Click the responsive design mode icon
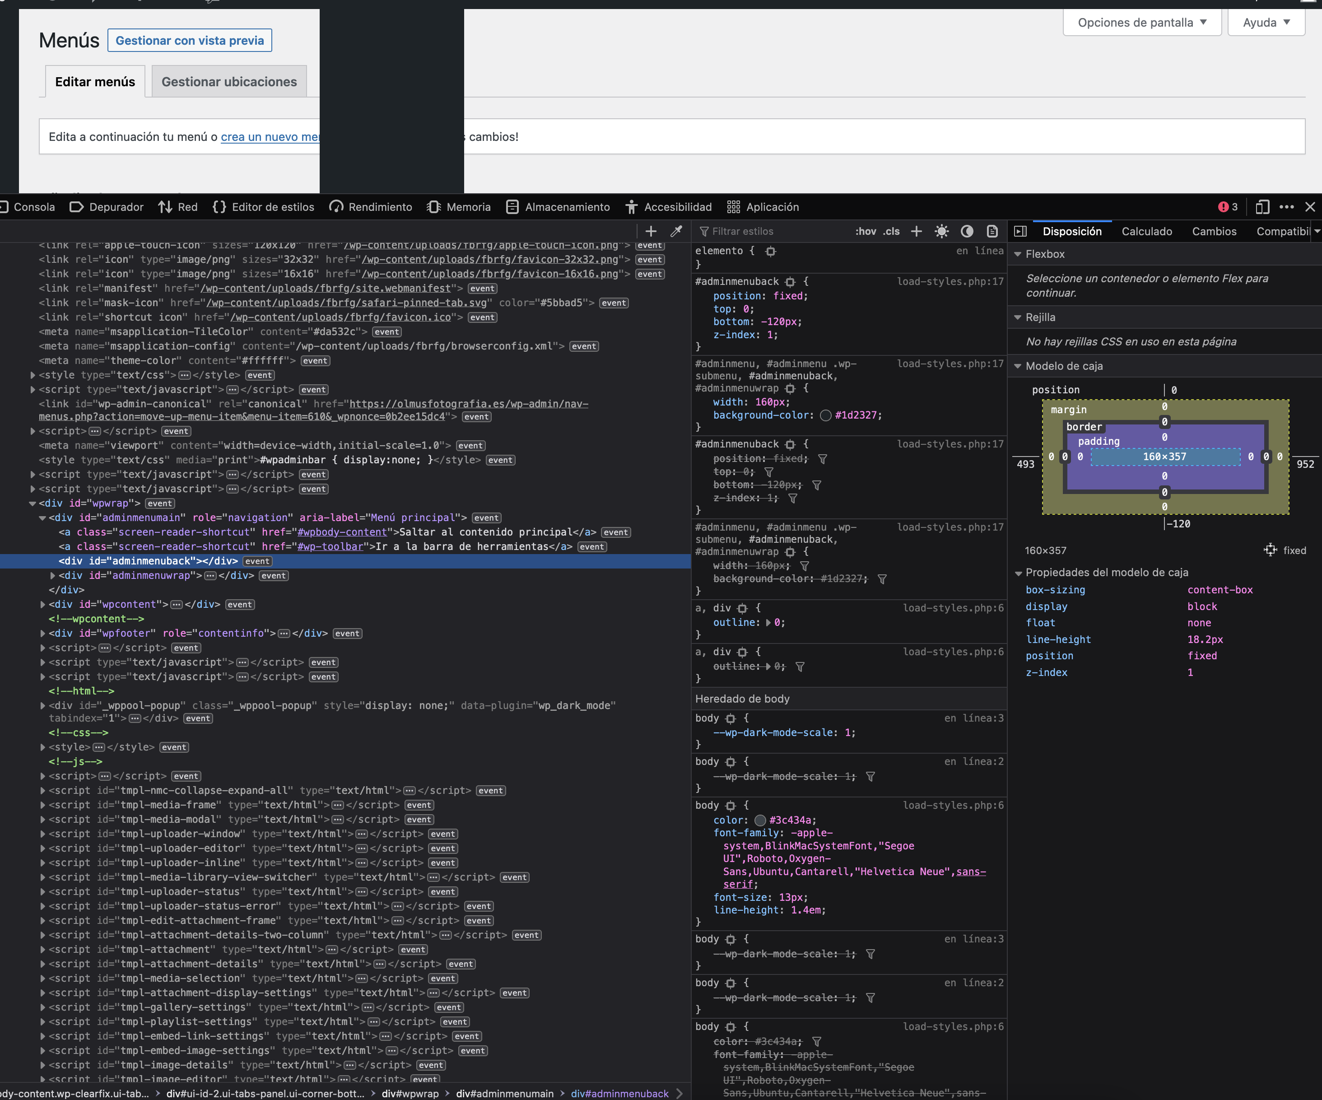Viewport: 1322px width, 1100px height. [1262, 207]
